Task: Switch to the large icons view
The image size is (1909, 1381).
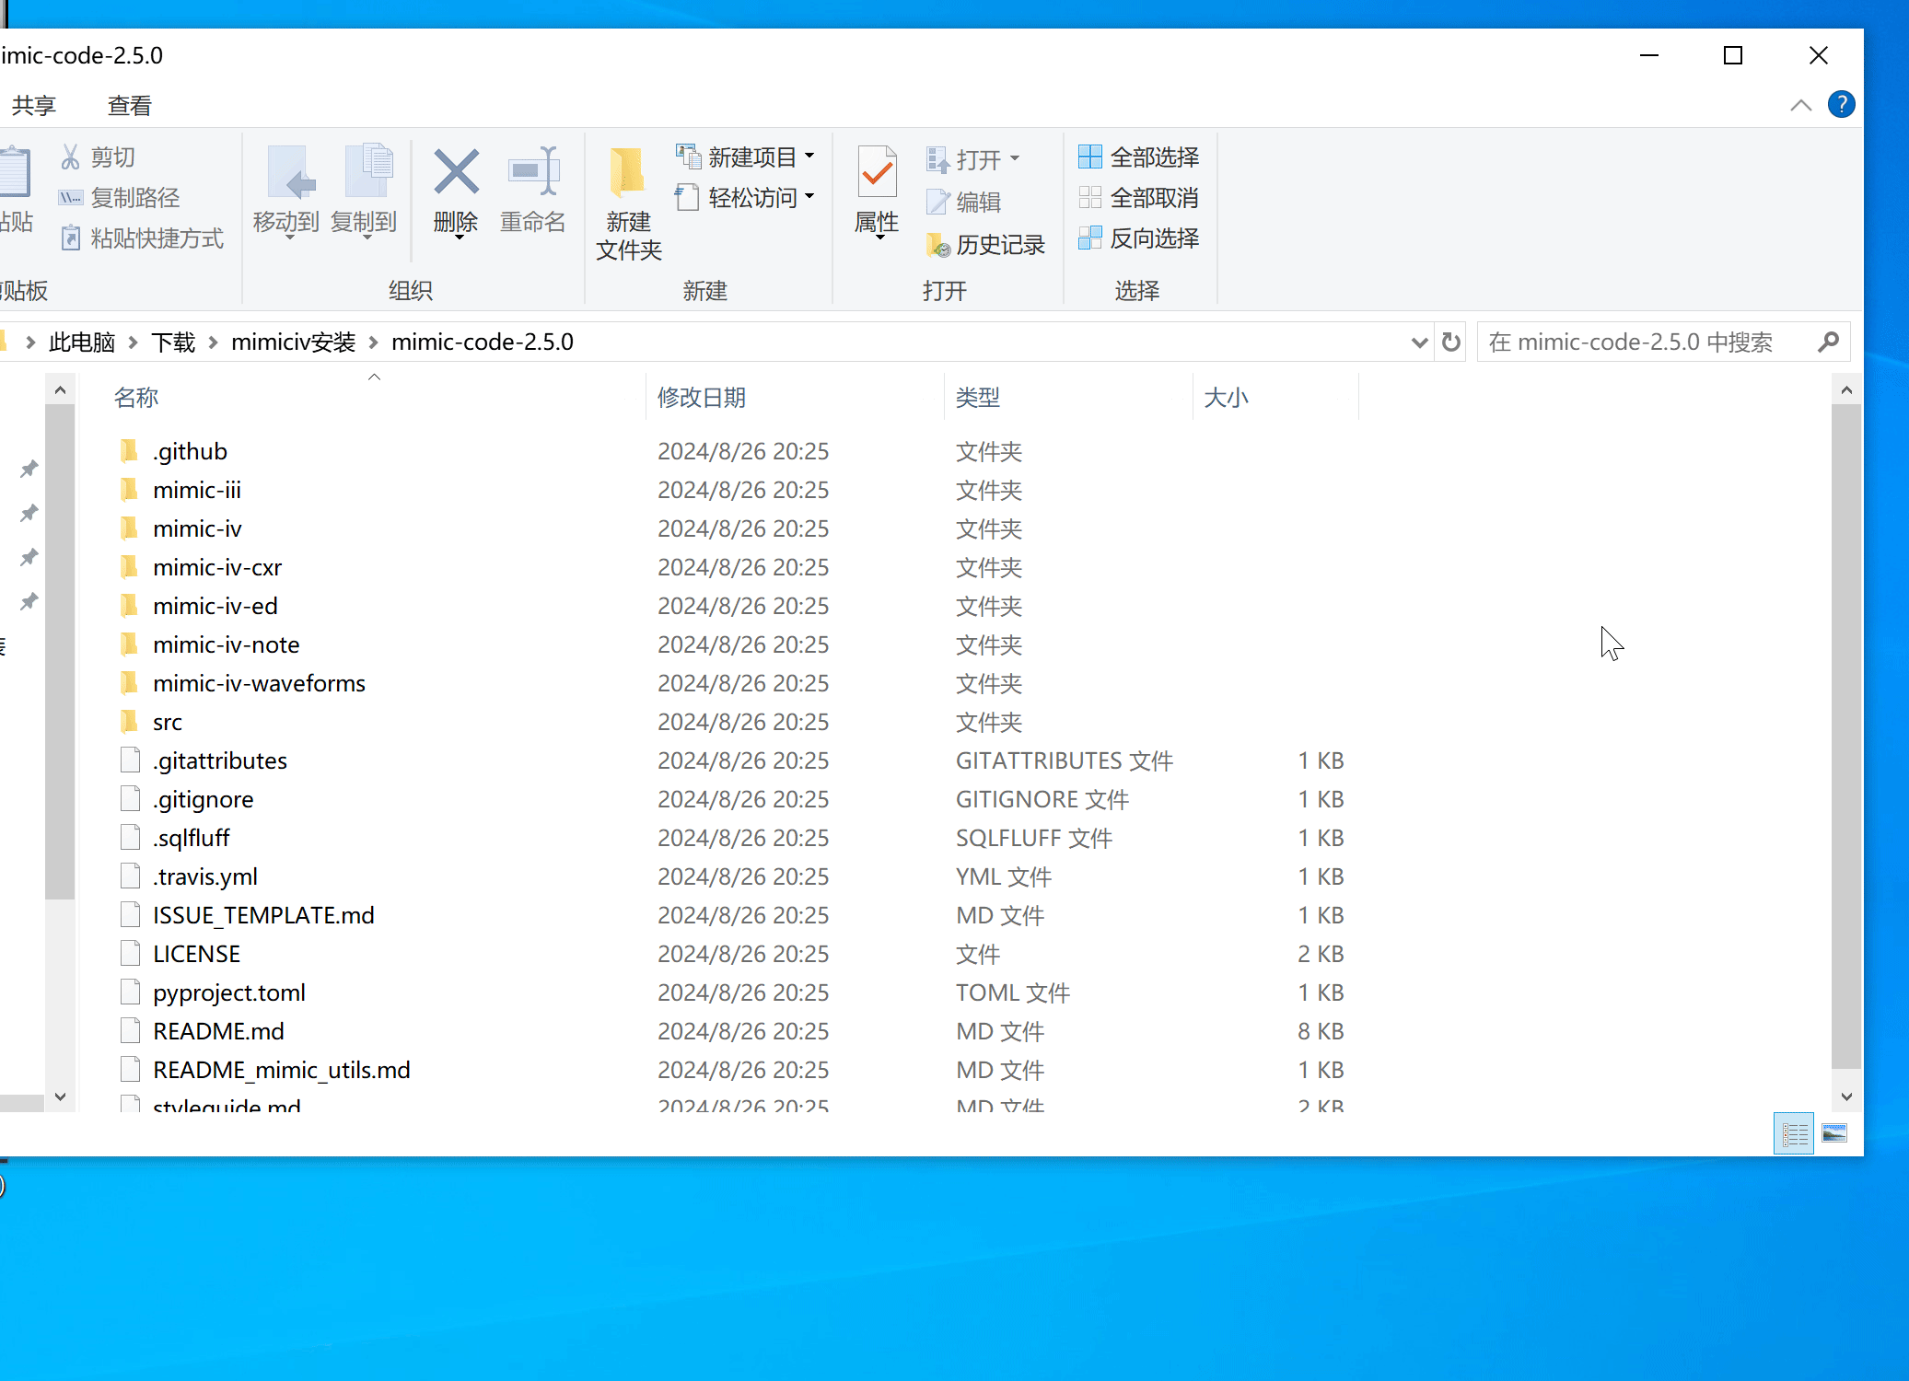Action: 1833,1133
